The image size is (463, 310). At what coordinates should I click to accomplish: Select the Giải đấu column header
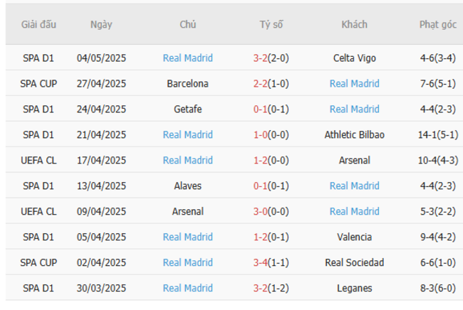(38, 25)
